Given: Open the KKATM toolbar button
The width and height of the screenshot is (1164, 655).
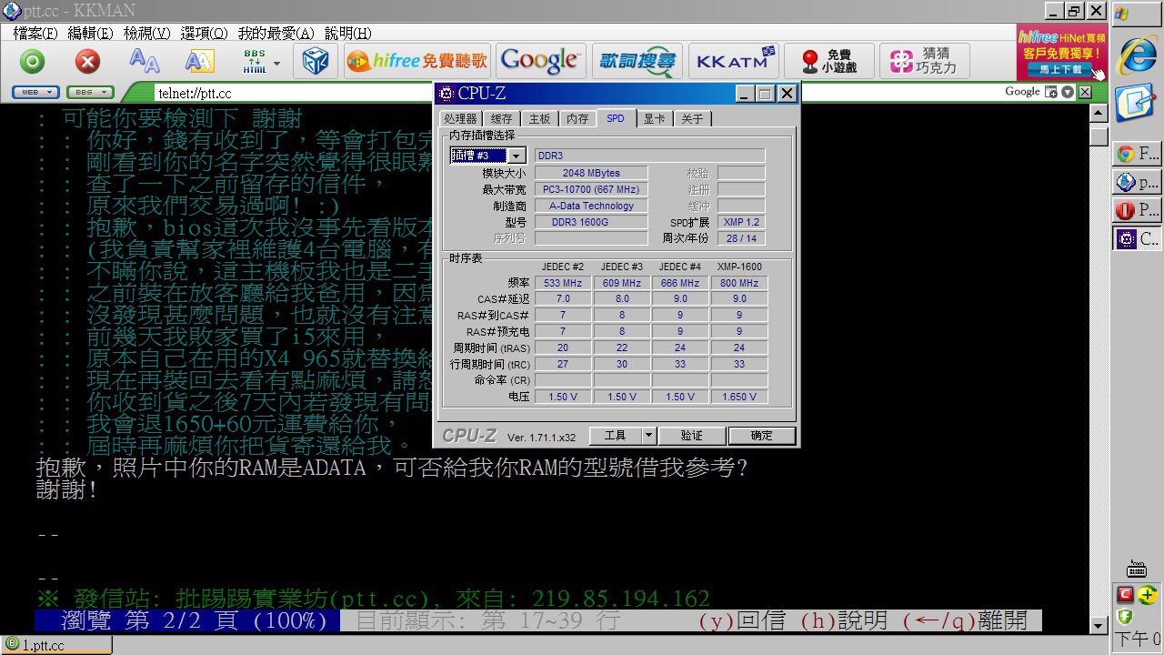Looking at the screenshot, I should (x=732, y=61).
